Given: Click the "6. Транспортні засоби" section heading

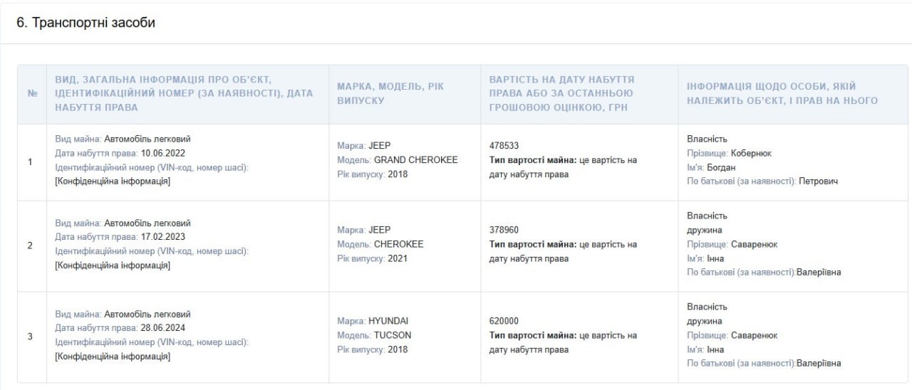Looking at the screenshot, I should tap(85, 23).
